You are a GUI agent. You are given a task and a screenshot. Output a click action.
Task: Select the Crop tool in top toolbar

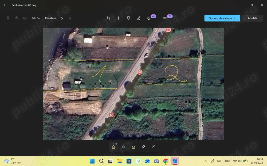pyautogui.click(x=108, y=18)
